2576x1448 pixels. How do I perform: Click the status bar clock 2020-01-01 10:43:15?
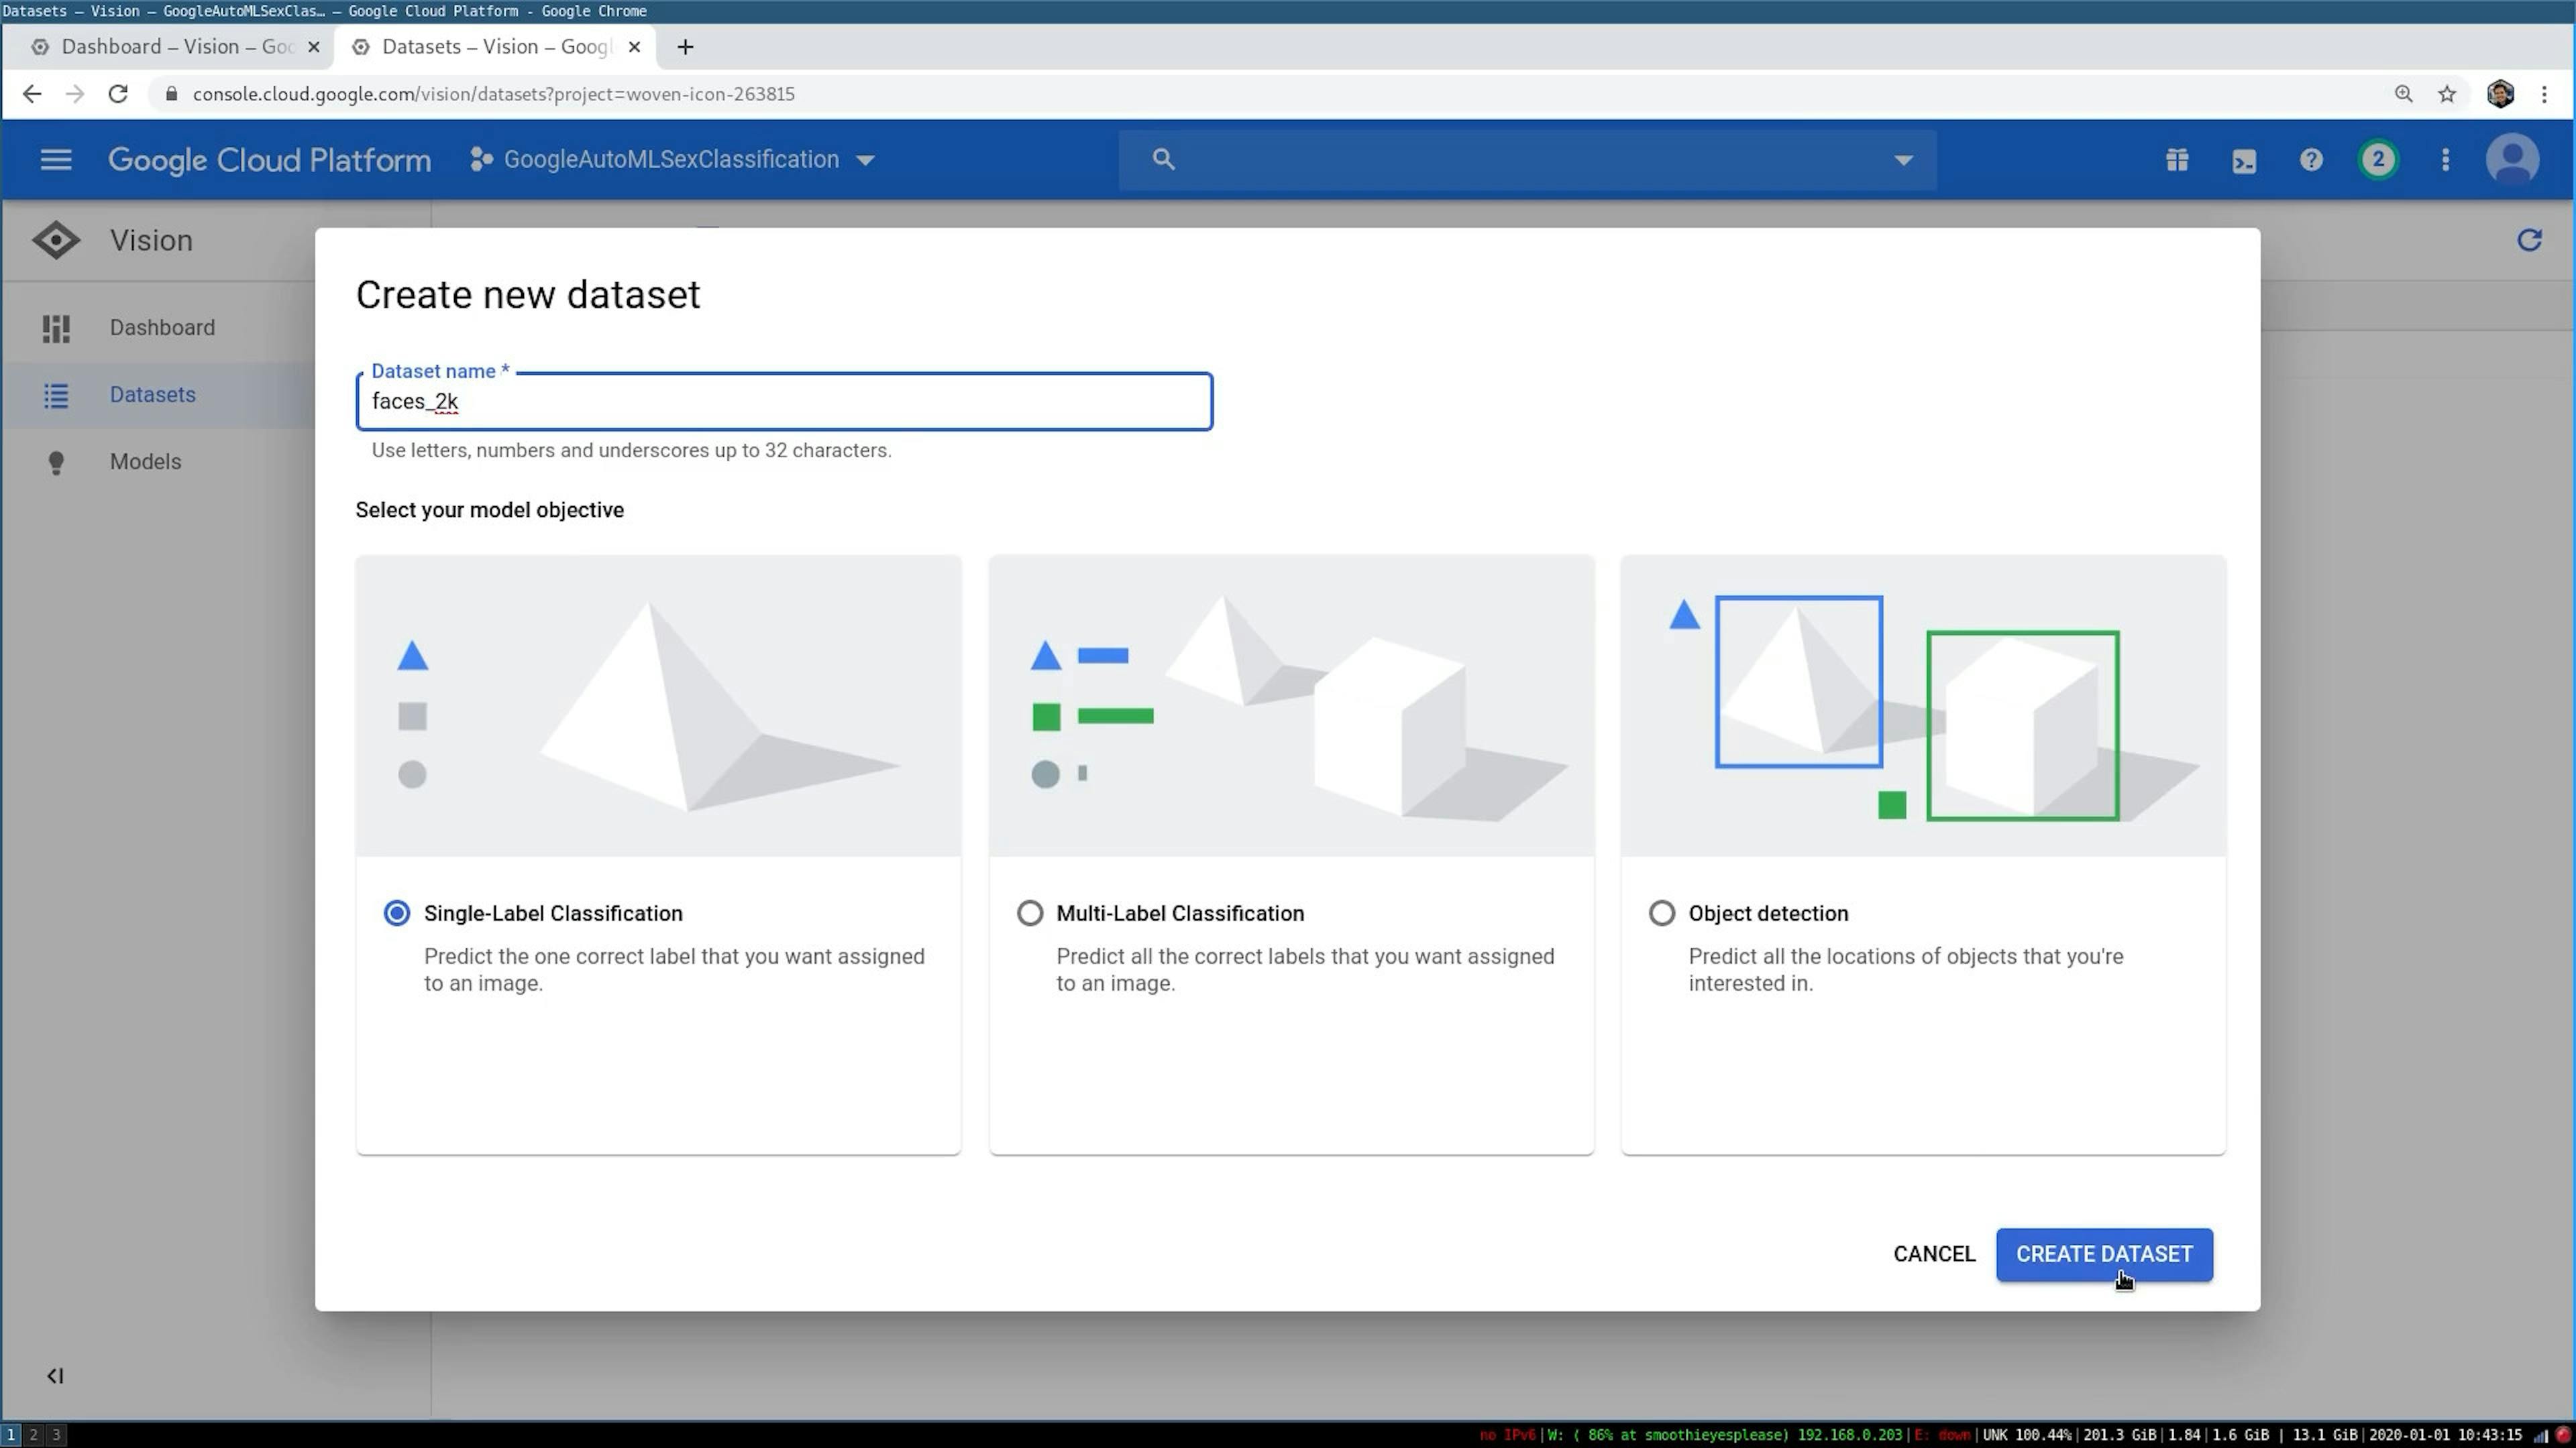(x=2445, y=1435)
